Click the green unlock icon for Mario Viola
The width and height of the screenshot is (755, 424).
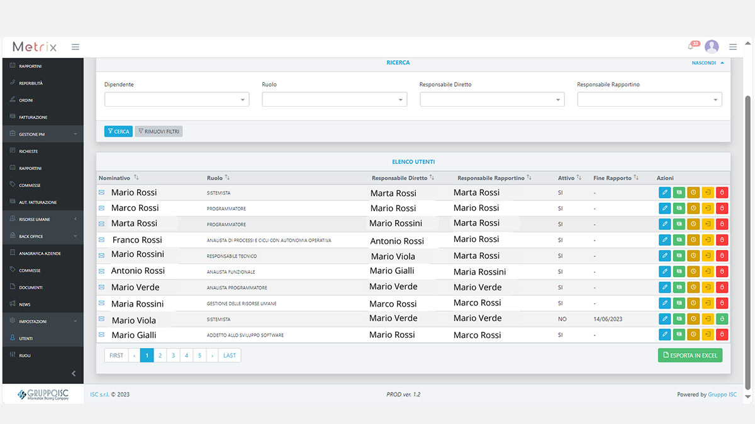[x=722, y=319]
